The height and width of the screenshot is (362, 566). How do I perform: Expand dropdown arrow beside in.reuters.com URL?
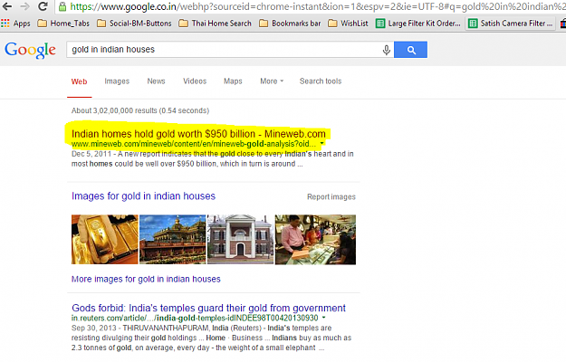coord(324,318)
